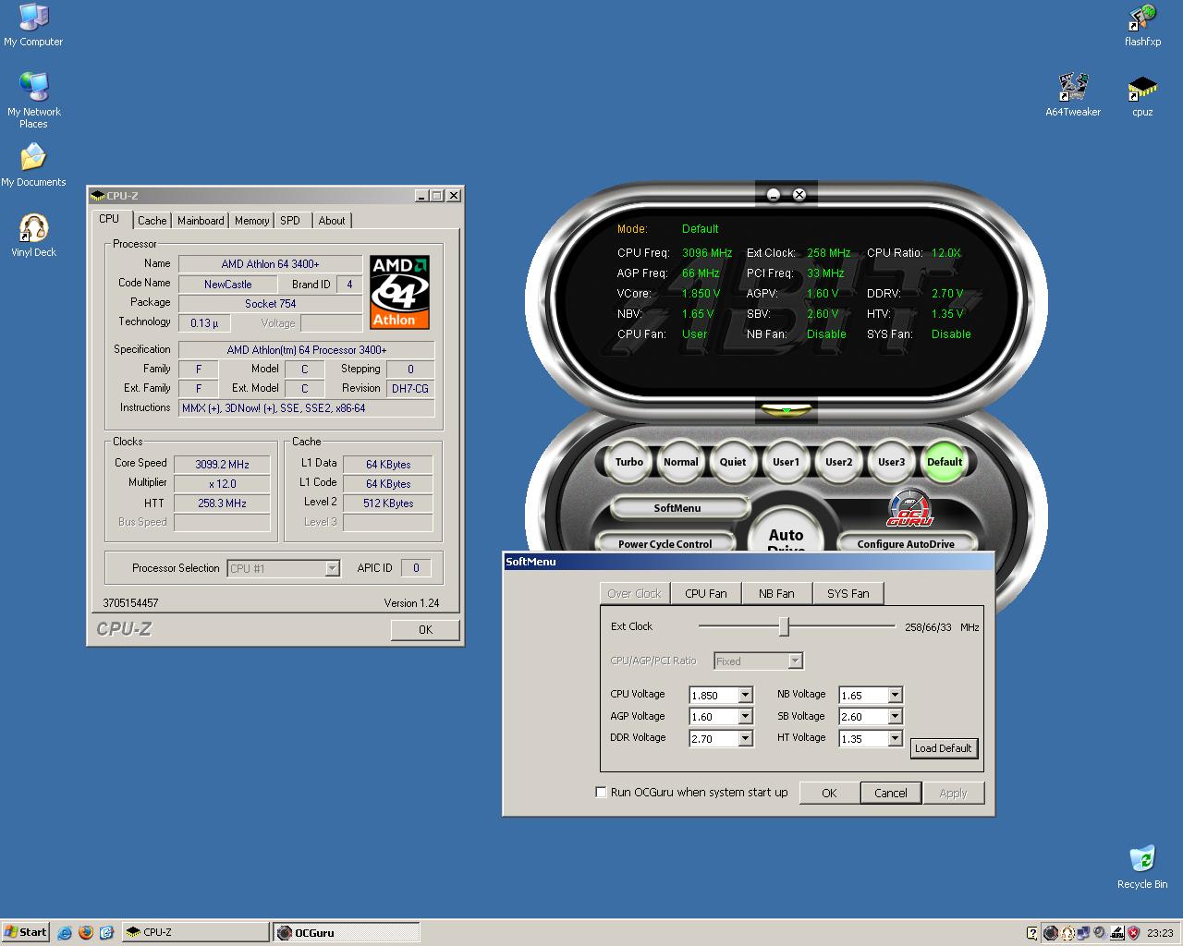This screenshot has width=1183, height=946.
Task: Switch to the Mainboard tab in CPU-Z
Action: pyautogui.click(x=201, y=221)
